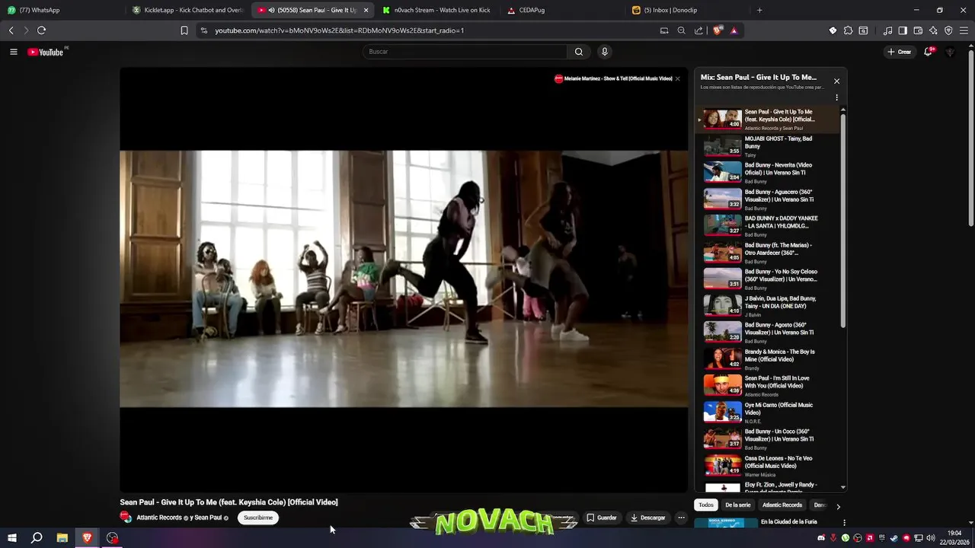The height and width of the screenshot is (548, 975).
Task: Close the Mix playlist panel
Action: 836,81
